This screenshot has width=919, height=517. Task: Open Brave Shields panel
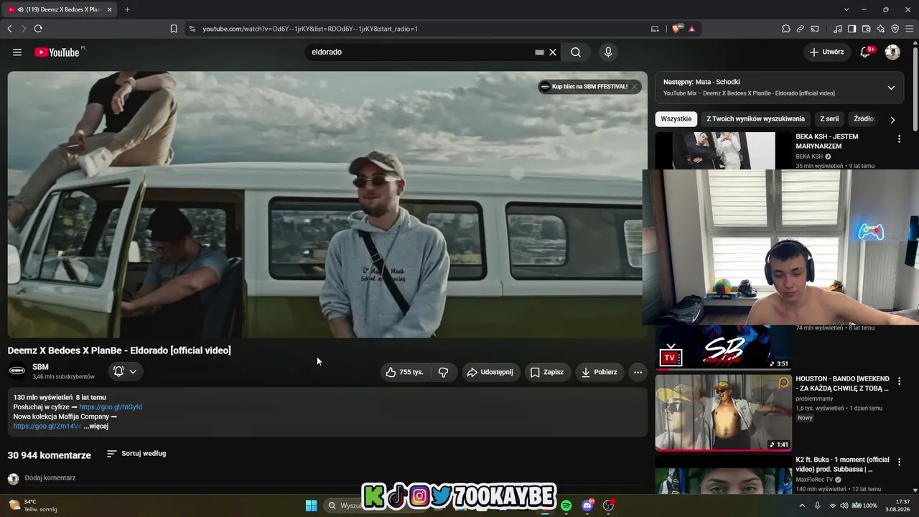click(x=676, y=29)
